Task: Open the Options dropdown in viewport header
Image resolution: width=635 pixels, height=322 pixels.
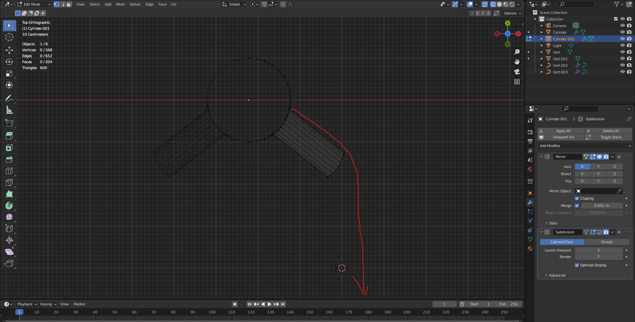Action: coord(512,13)
